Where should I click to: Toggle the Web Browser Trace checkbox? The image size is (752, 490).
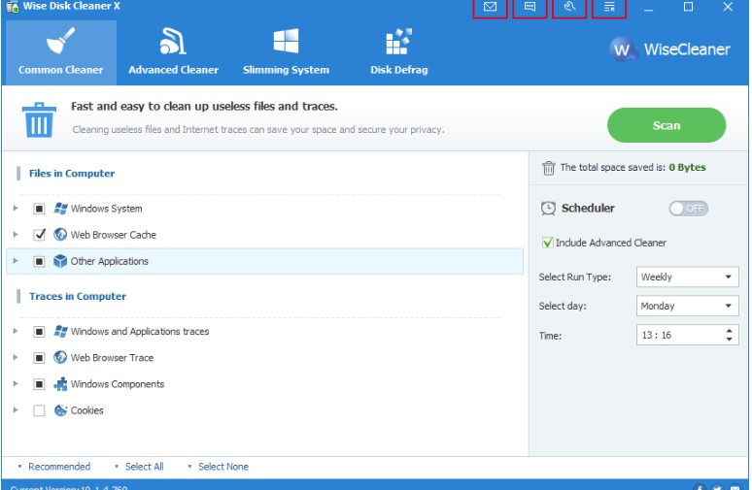coord(39,358)
